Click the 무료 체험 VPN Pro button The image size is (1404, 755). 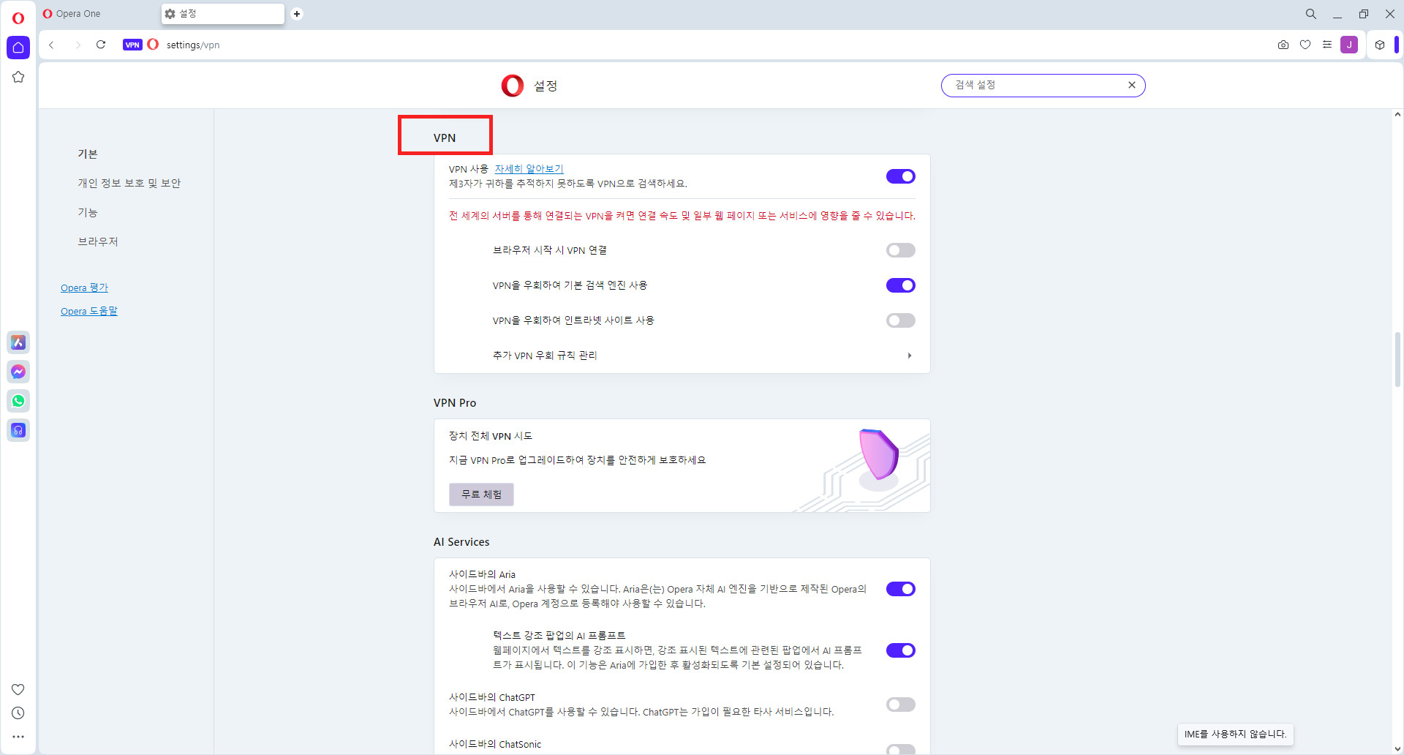(x=480, y=494)
